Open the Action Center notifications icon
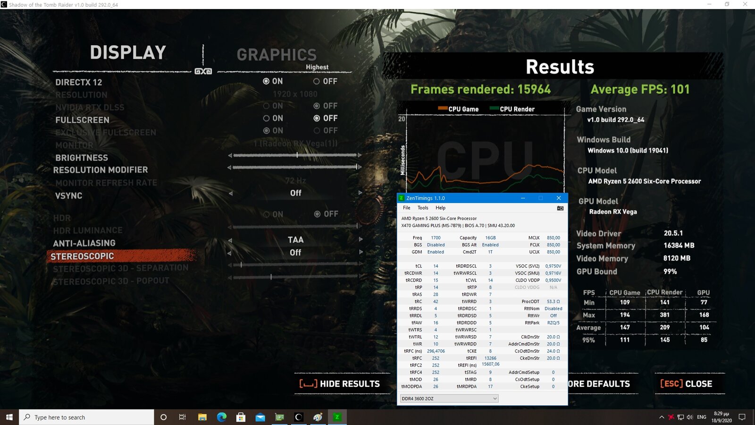The image size is (755, 425). [742, 417]
